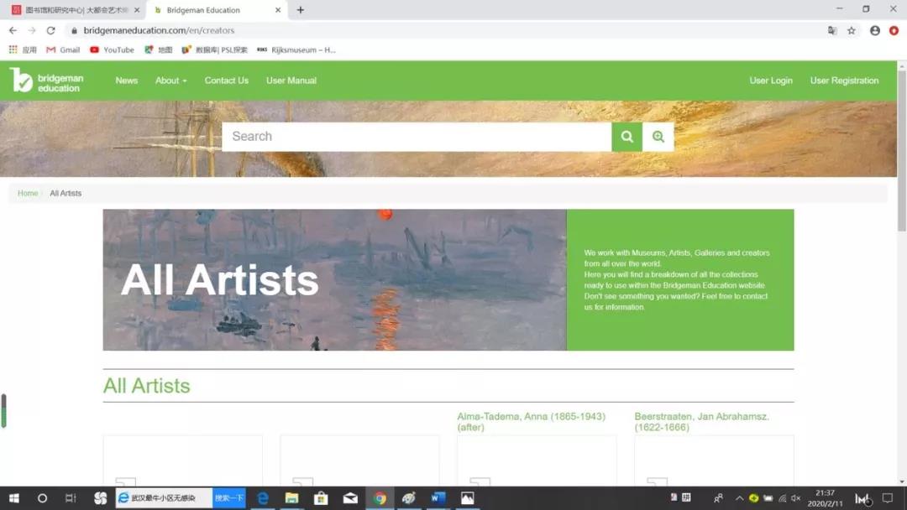Image resolution: width=907 pixels, height=510 pixels.
Task: Open the User Manual page
Action: (291, 81)
